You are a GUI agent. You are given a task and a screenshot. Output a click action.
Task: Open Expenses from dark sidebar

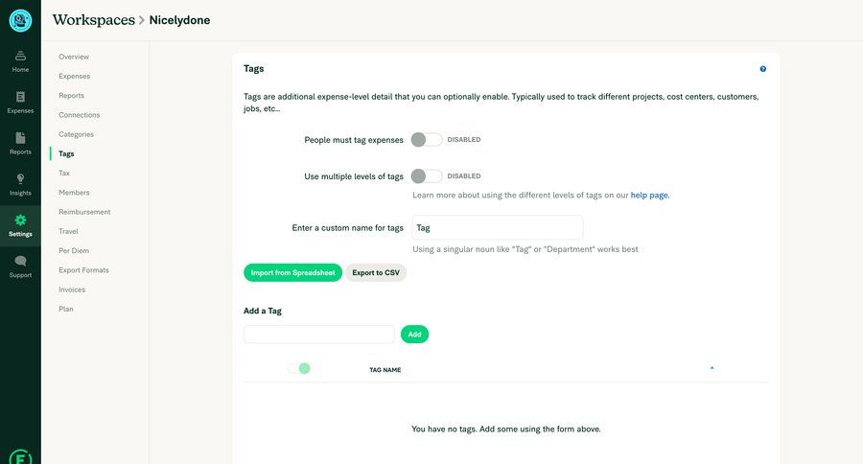point(20,103)
